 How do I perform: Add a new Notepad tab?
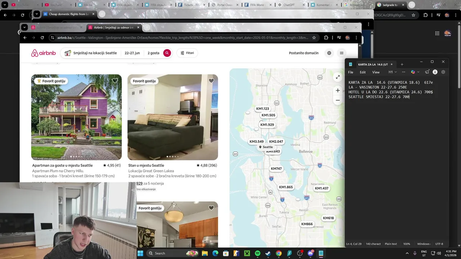(402, 64)
